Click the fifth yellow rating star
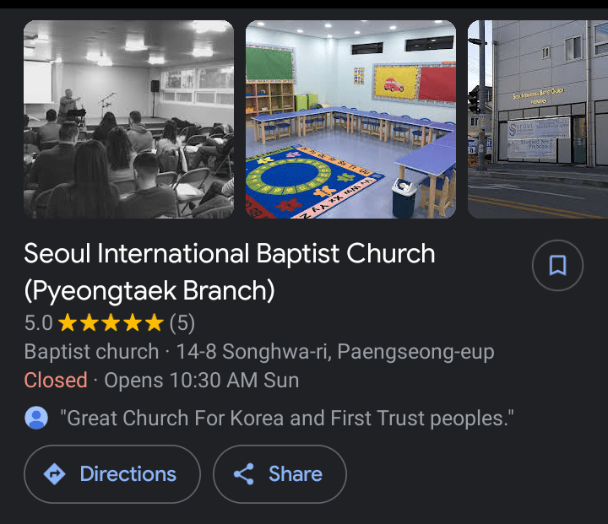Viewport: 608px width, 524px height. tap(154, 322)
